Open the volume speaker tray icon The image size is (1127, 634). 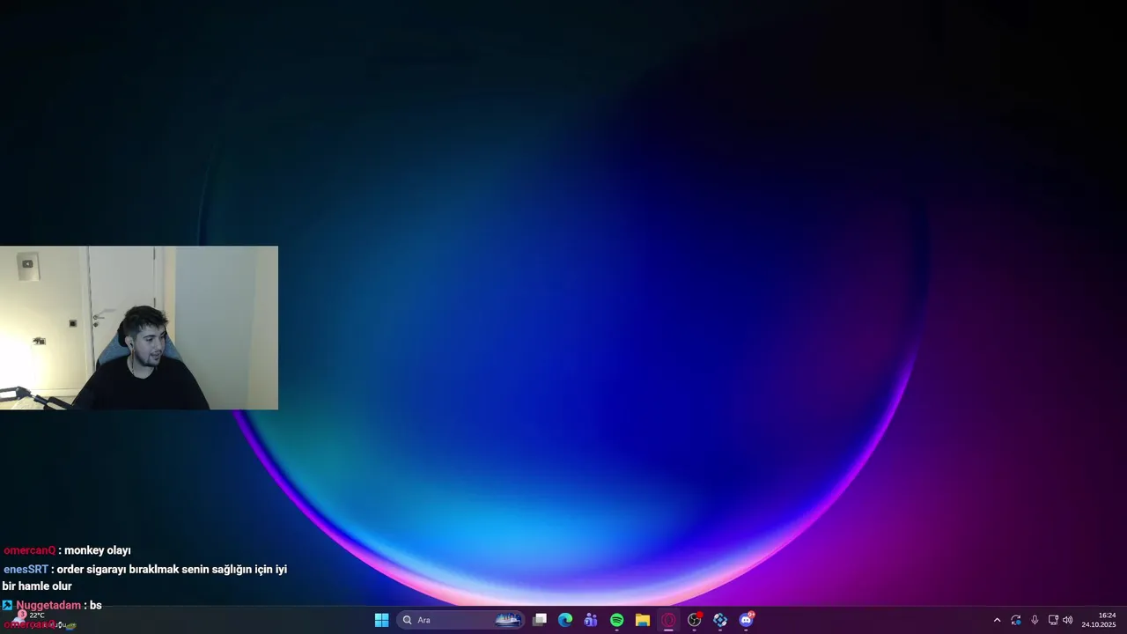click(1068, 620)
